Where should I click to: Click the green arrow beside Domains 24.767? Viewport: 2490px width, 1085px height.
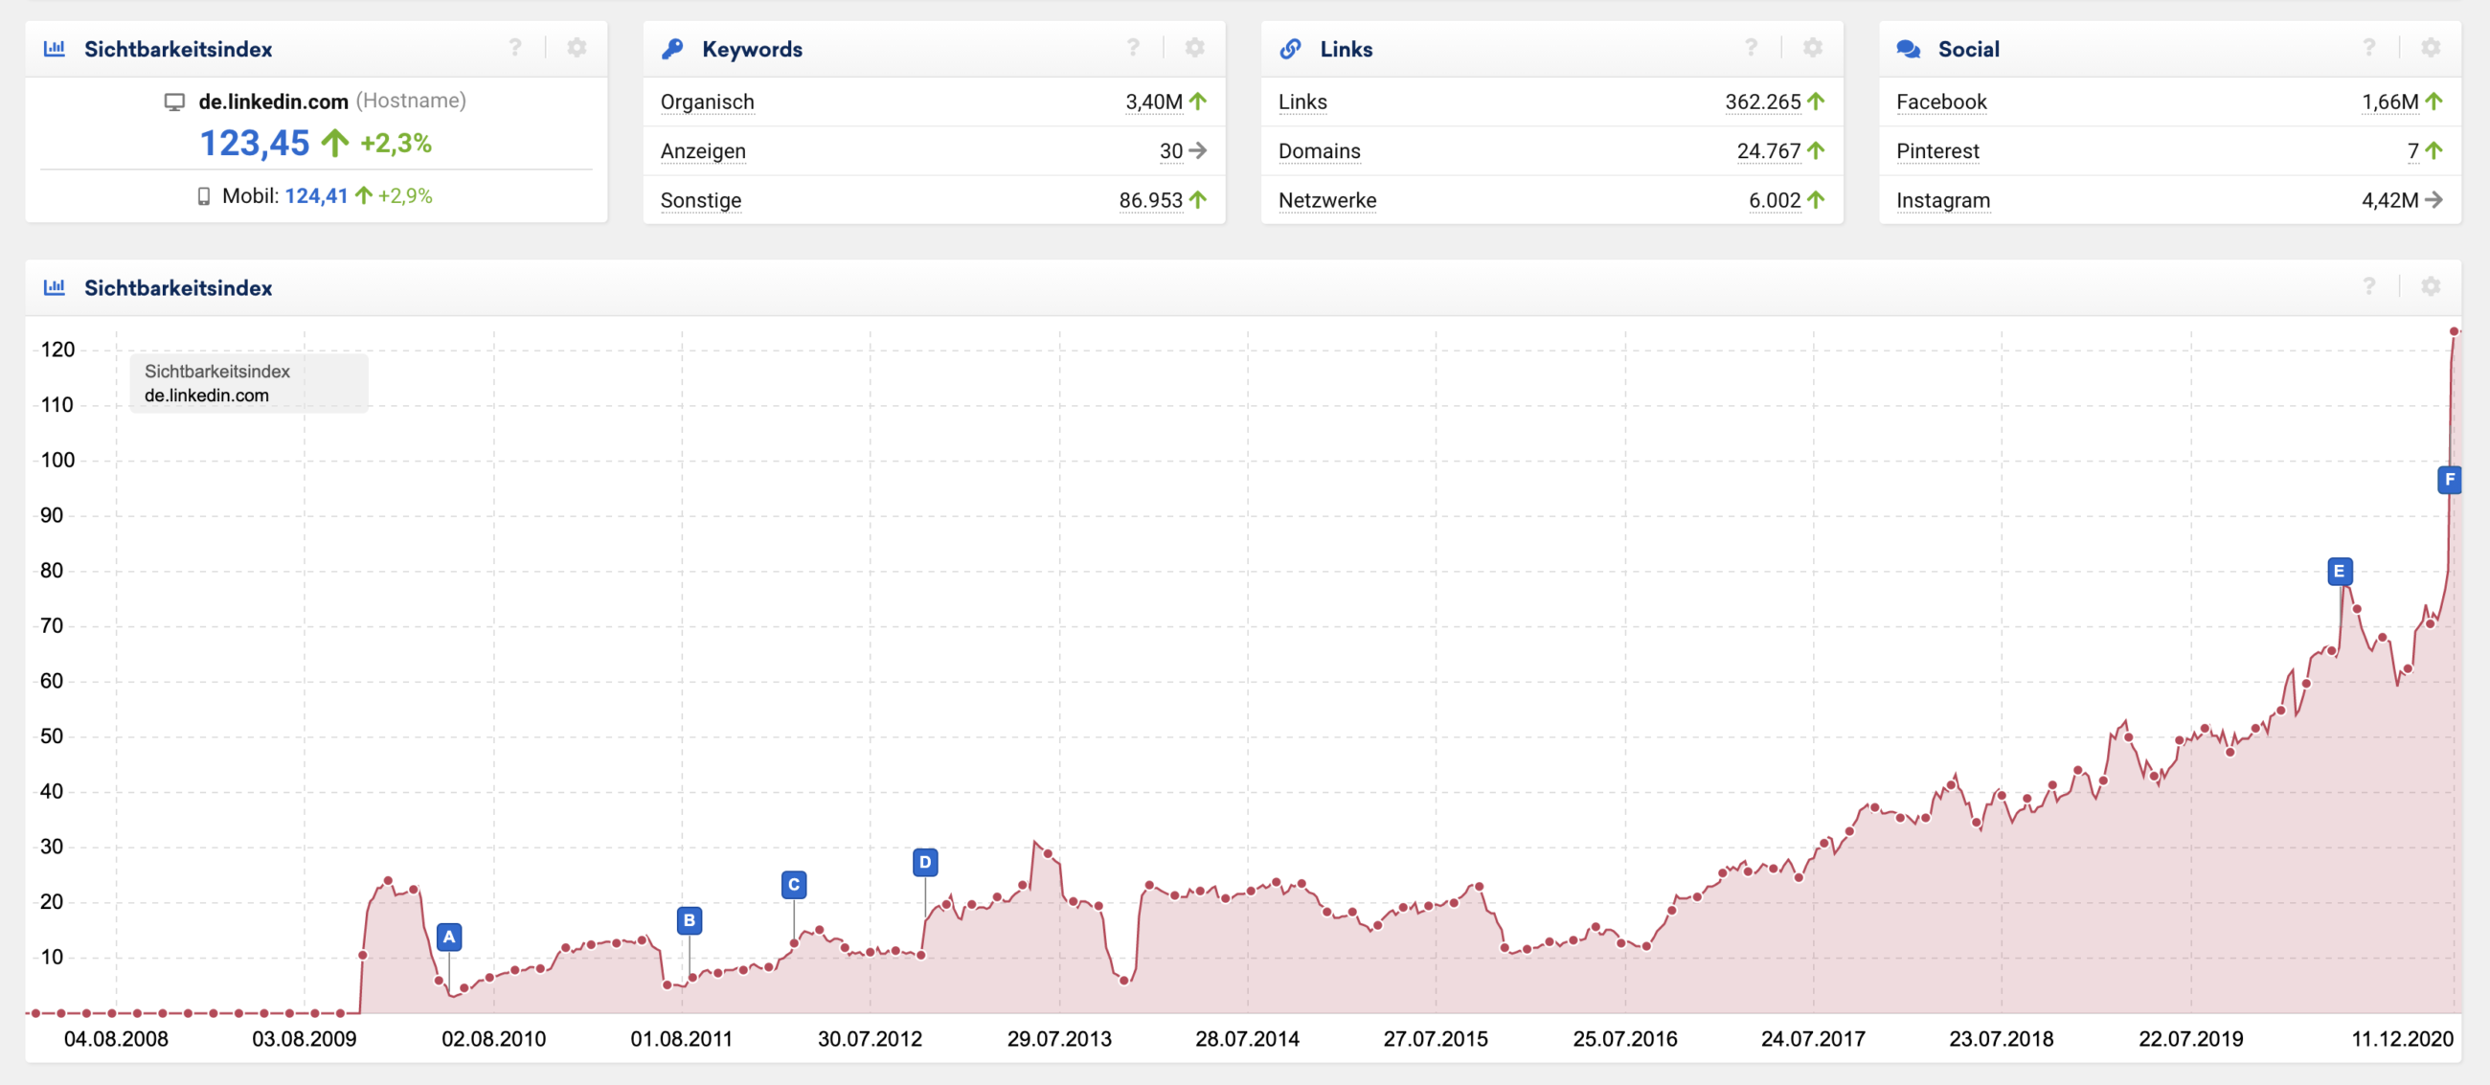point(1815,150)
